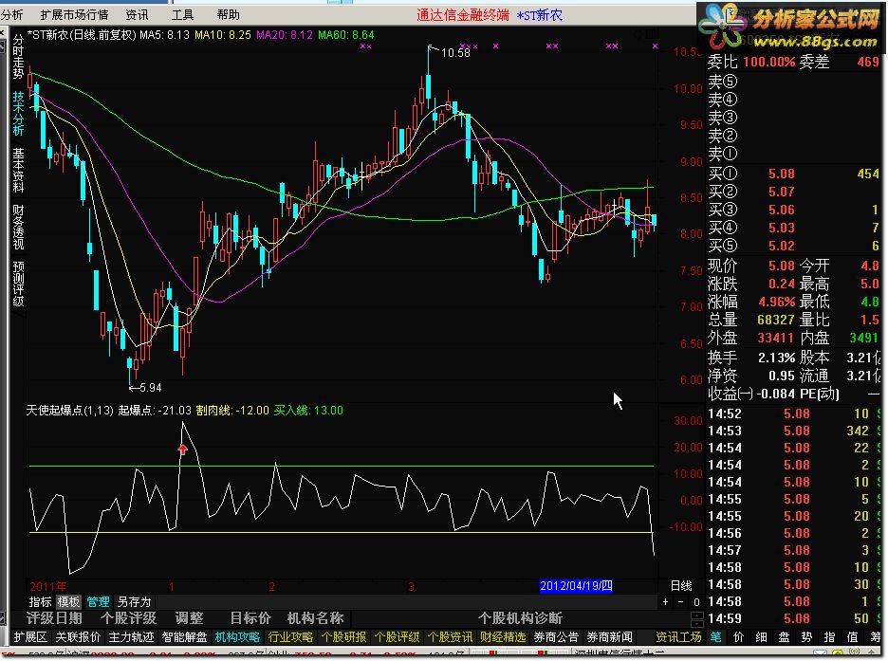Open the 扩展区 bottom tab
Image resolution: width=888 pixels, height=661 pixels.
pyautogui.click(x=30, y=637)
